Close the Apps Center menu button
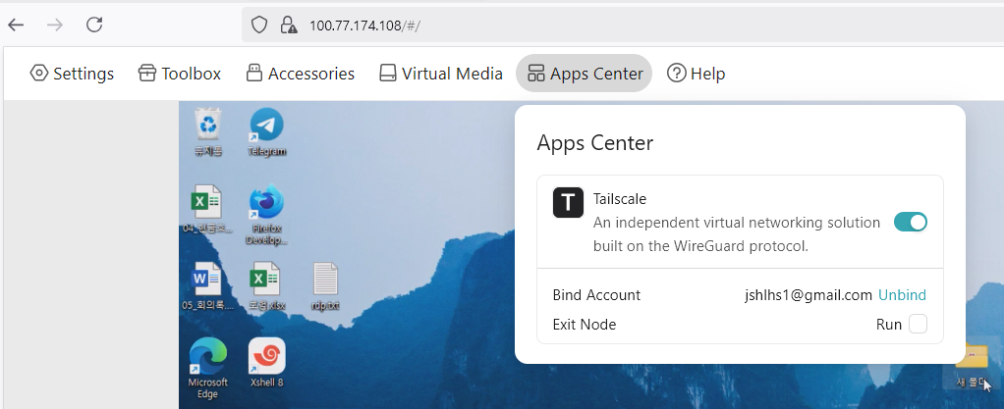This screenshot has width=1004, height=409. click(x=585, y=74)
